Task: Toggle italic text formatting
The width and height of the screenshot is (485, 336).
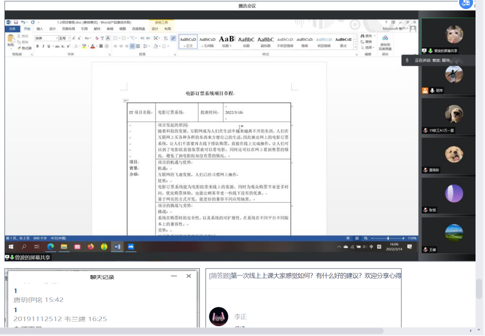Action: pyautogui.click(x=43, y=46)
